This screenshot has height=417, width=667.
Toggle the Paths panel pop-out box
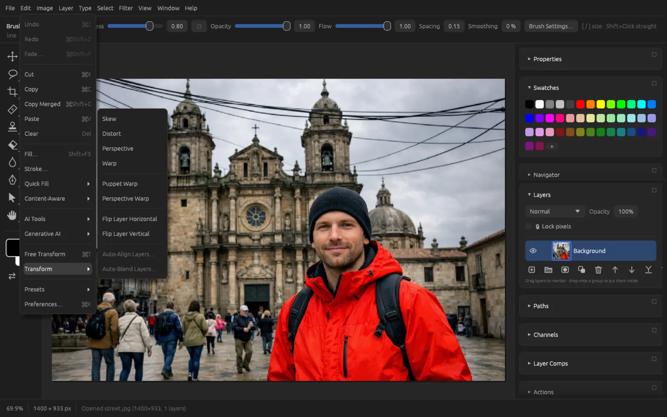tap(654, 301)
